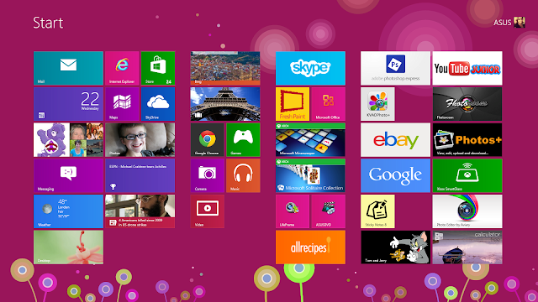Viewport: 538px width, 302px height.
Task: Launch the Skype tile
Action: point(310,68)
